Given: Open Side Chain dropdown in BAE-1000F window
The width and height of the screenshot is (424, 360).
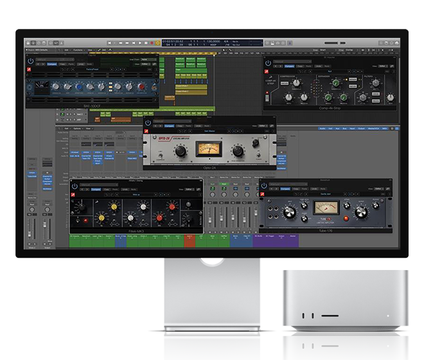Looking at the screenshot, I should pos(148,60).
